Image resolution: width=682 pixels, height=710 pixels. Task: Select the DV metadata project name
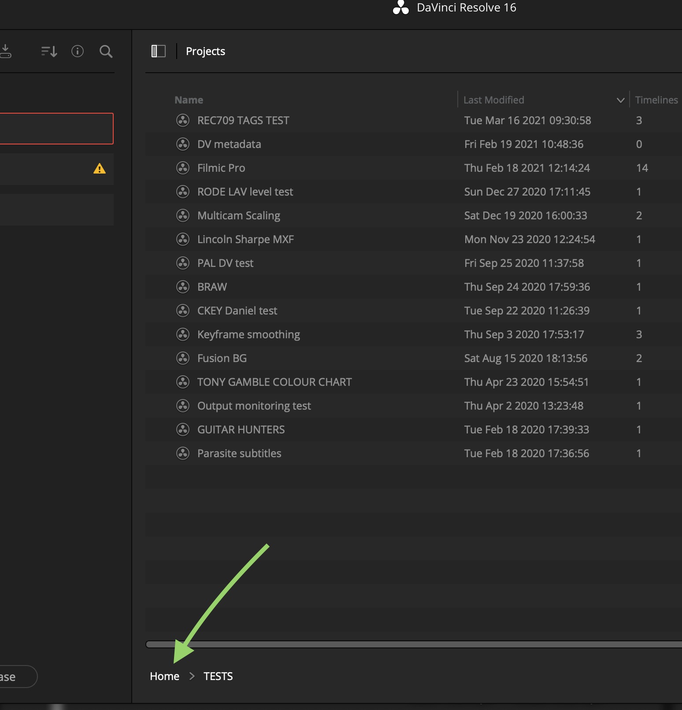pos(229,144)
